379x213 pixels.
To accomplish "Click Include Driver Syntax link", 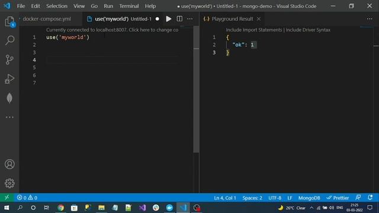I will [x=308, y=30].
